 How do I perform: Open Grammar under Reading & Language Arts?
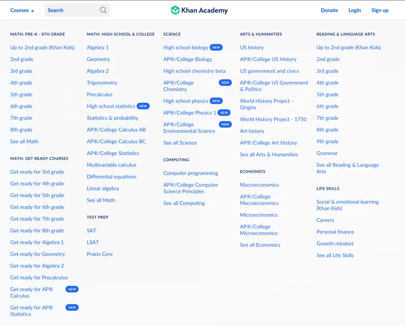click(x=327, y=153)
